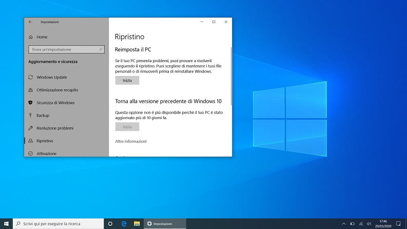Show hidden tray icons chevron
The image size is (407, 229).
(x=344, y=224)
